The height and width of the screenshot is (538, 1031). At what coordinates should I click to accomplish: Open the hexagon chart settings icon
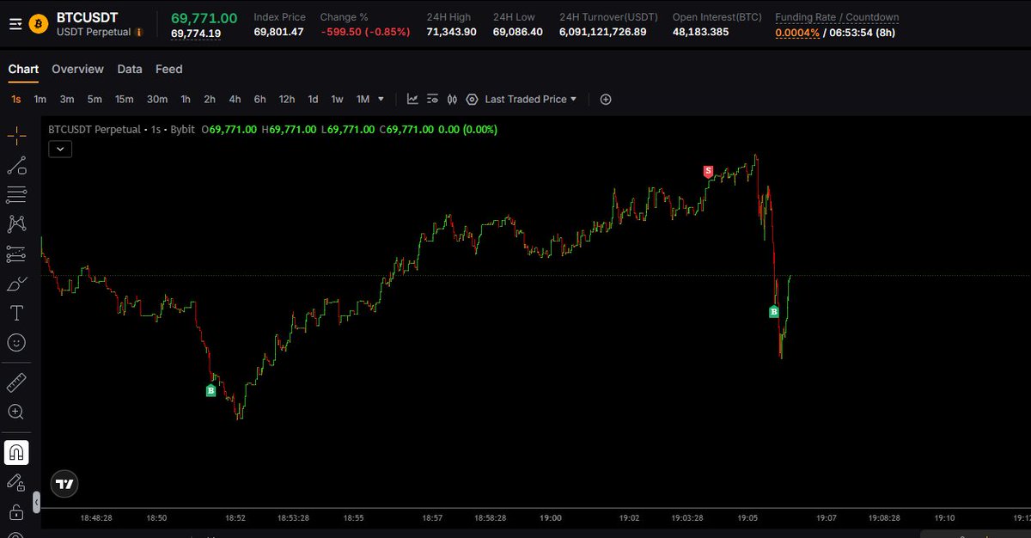tap(472, 99)
